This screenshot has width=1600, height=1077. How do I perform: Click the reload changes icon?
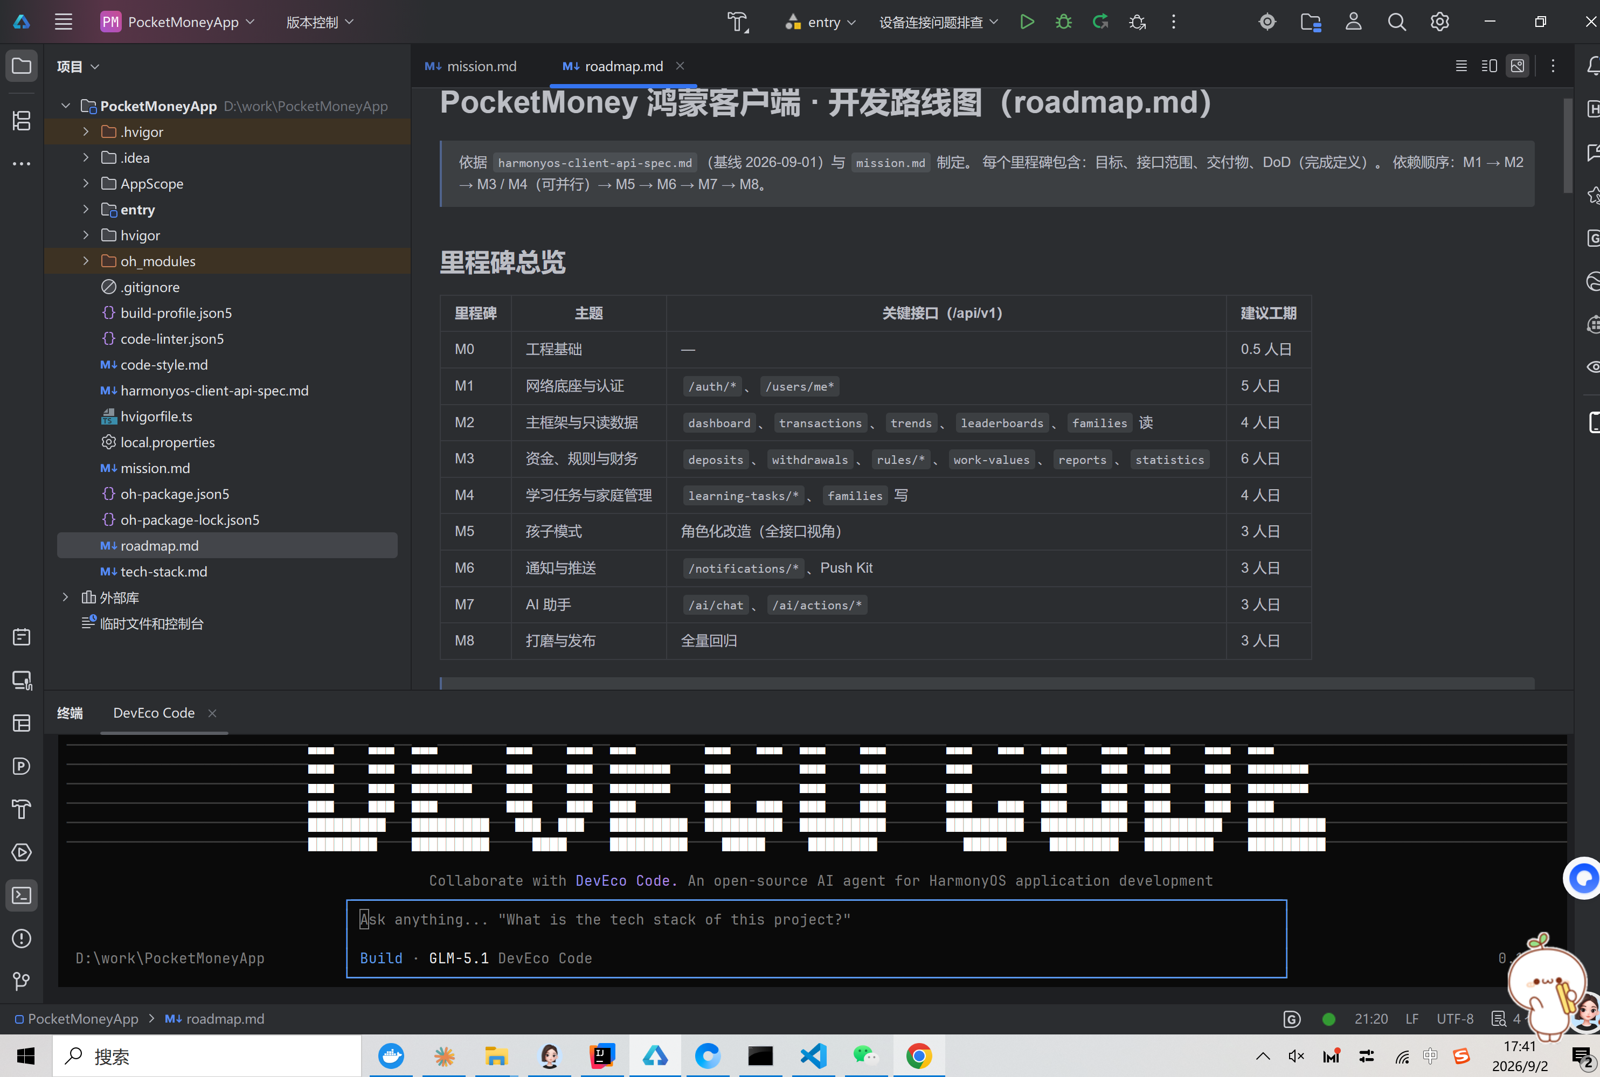point(1100,22)
